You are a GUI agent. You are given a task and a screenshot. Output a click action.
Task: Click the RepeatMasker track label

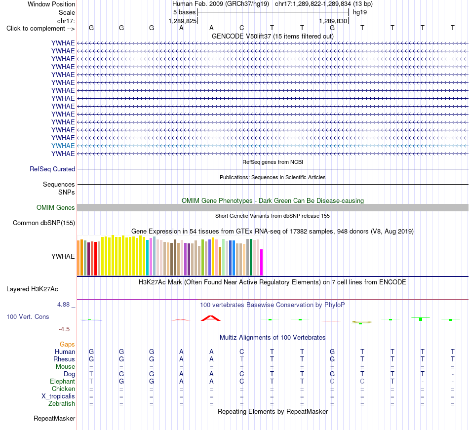pyautogui.click(x=54, y=418)
